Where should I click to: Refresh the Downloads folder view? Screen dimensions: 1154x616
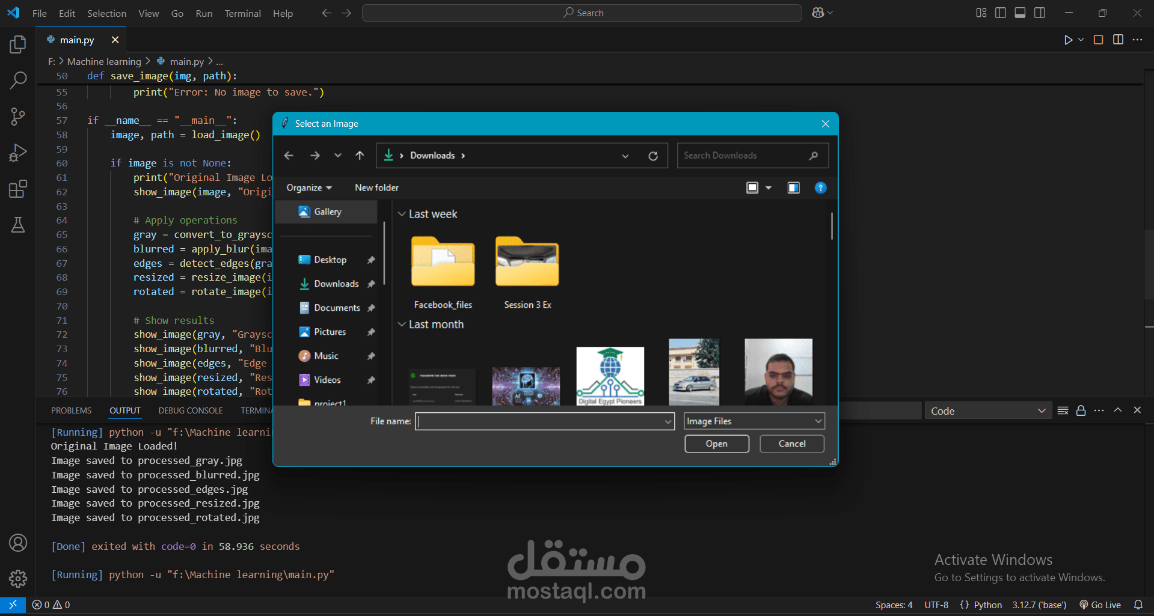click(653, 155)
